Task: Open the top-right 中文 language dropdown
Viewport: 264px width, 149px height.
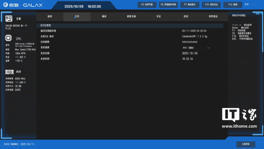Action: pyautogui.click(x=250, y=4)
